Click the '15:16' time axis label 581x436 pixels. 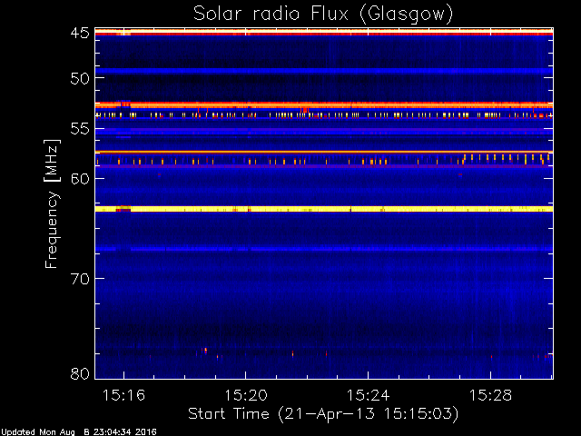point(123,395)
